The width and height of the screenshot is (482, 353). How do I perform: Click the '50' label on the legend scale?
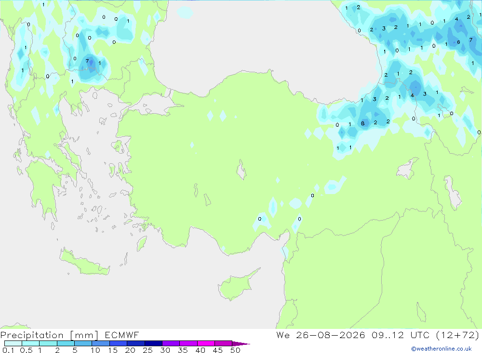pos(235,350)
